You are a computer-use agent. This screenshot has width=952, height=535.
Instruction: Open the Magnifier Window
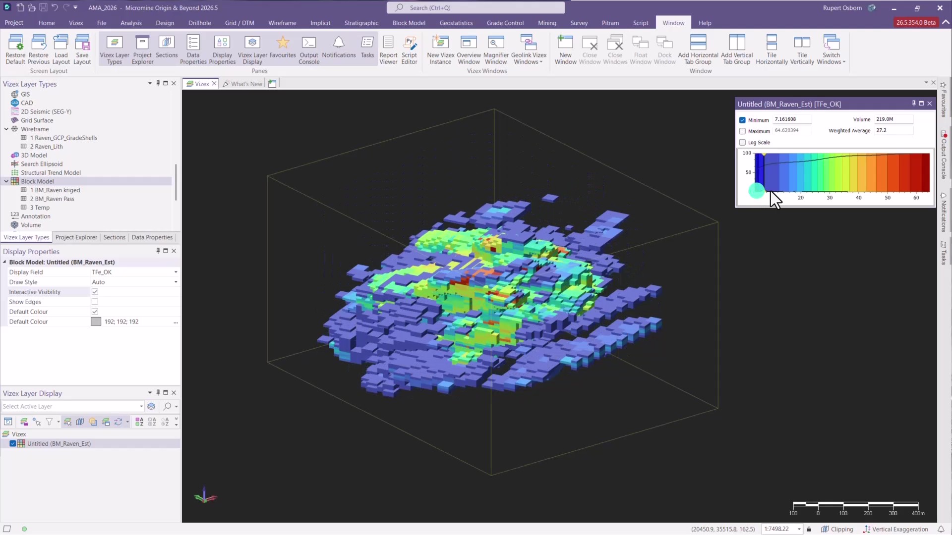click(496, 49)
